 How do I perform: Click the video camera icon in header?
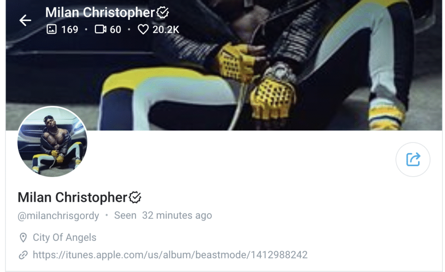tap(100, 29)
